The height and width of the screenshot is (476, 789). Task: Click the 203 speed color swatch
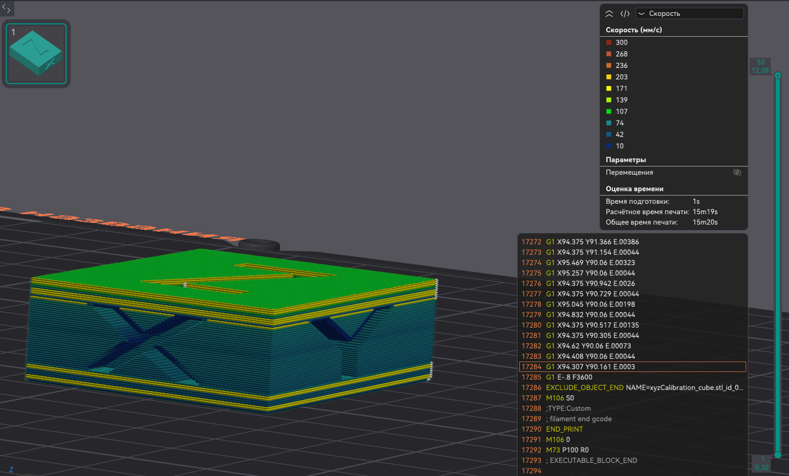[609, 77]
